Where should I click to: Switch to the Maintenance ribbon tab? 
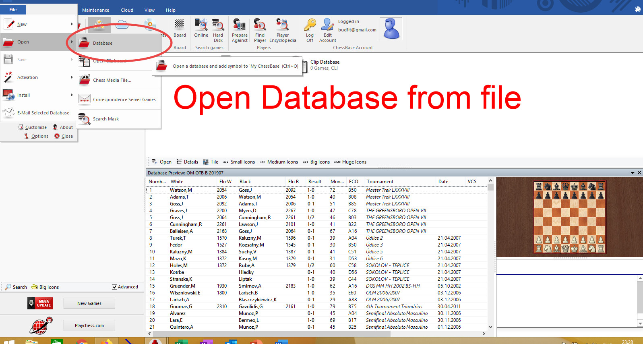pyautogui.click(x=95, y=10)
